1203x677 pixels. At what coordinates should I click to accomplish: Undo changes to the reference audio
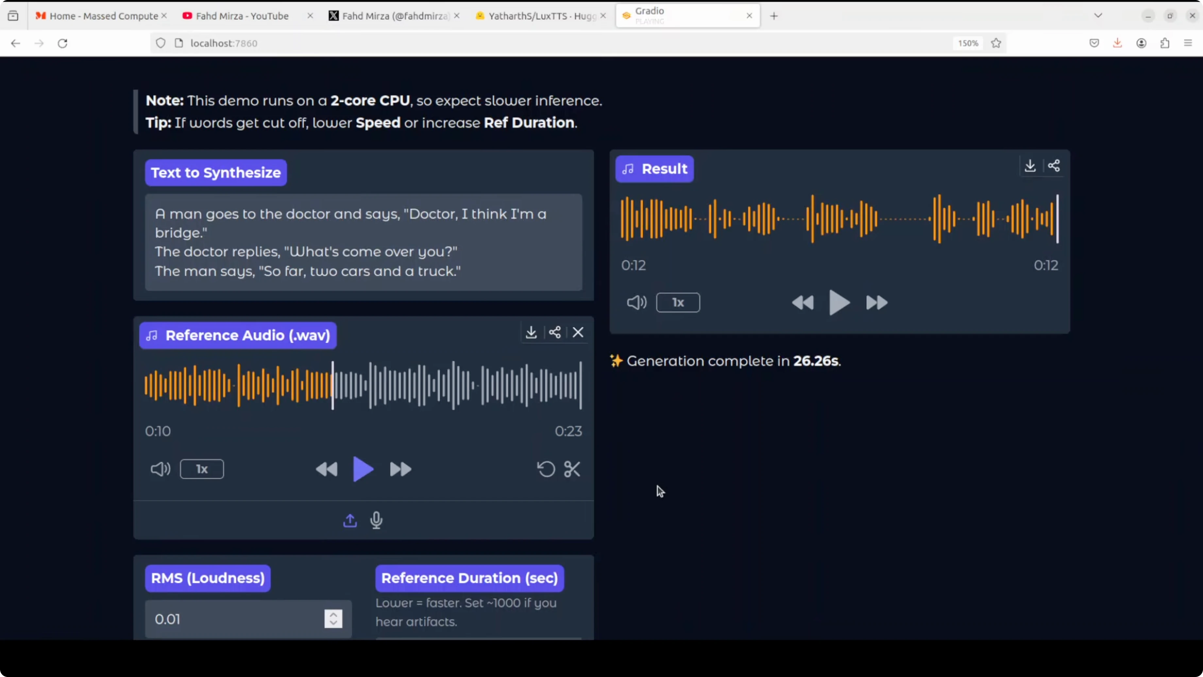click(x=546, y=469)
